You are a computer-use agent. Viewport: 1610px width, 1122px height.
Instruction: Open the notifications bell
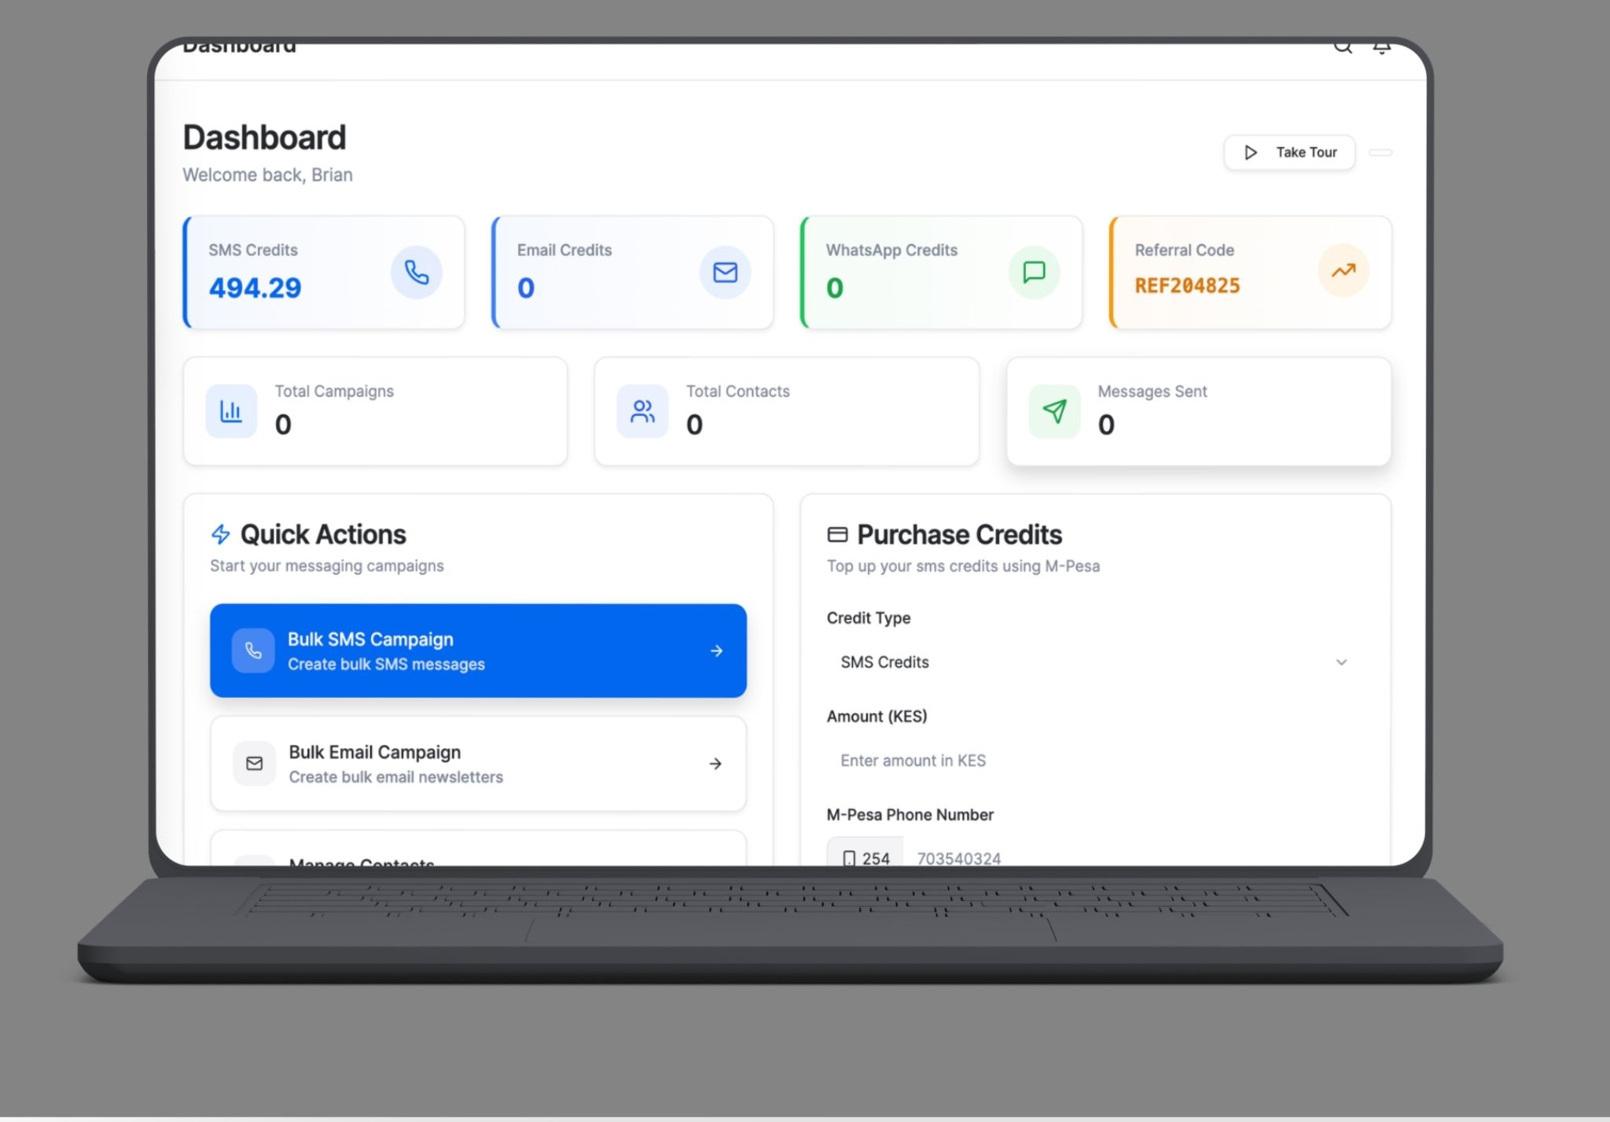[x=1381, y=47]
